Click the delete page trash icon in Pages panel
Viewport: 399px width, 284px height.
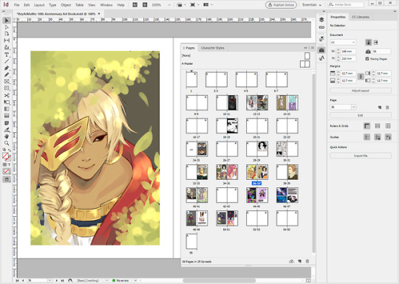pos(307,261)
